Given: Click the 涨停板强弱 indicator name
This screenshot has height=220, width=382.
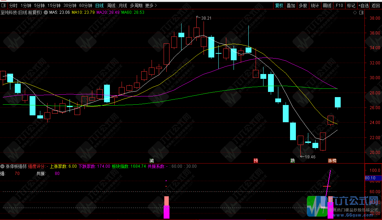Looking at the screenshot, I should click(x=16, y=166).
